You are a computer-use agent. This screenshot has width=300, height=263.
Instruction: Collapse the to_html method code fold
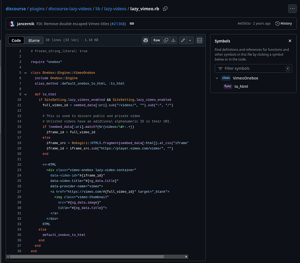point(25,94)
